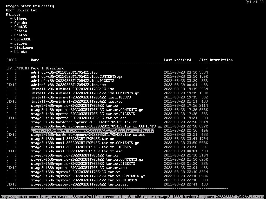Open stage3-i686-systemd tar.xz.DIGESTS link
The height and width of the screenshot is (199, 266).
pyautogui.click(x=84, y=180)
